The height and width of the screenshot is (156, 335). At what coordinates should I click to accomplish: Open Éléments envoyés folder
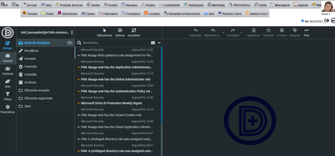point(45,90)
